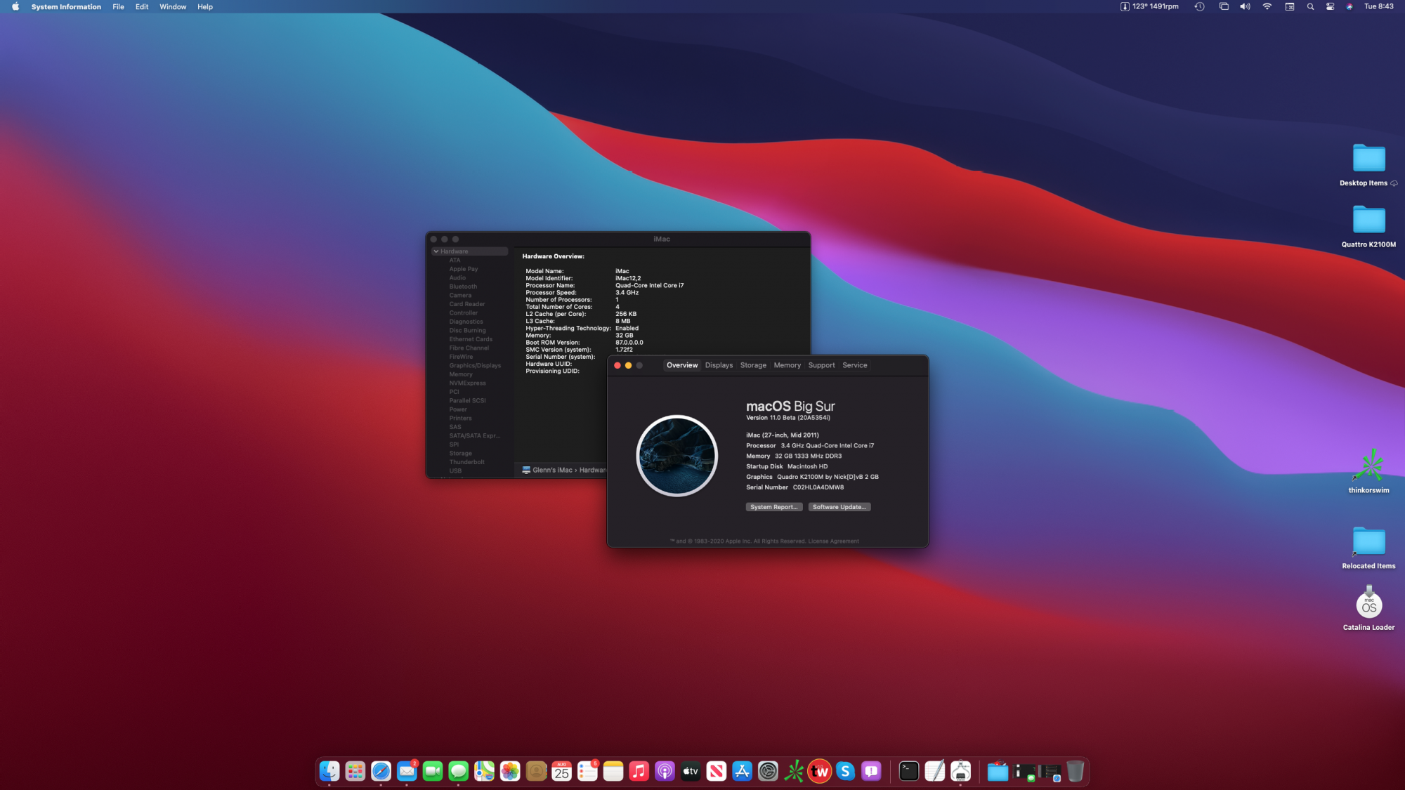Open Maps in the dock
The image size is (1405, 790).
coord(484,771)
